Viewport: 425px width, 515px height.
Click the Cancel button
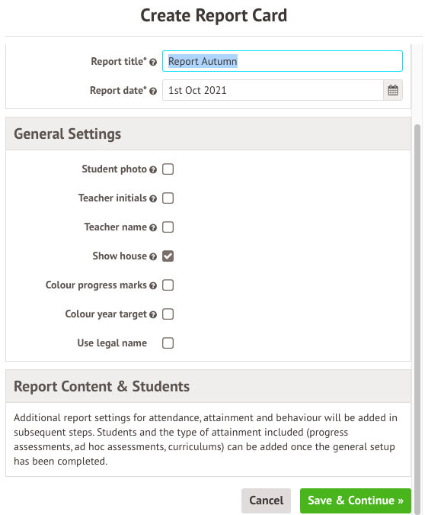pos(266,501)
